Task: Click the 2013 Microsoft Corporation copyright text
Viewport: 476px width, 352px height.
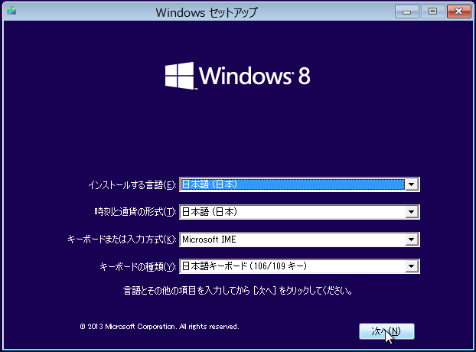Action: pos(160,327)
